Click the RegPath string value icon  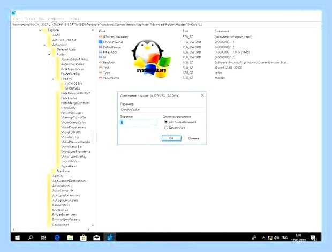coord(101,62)
